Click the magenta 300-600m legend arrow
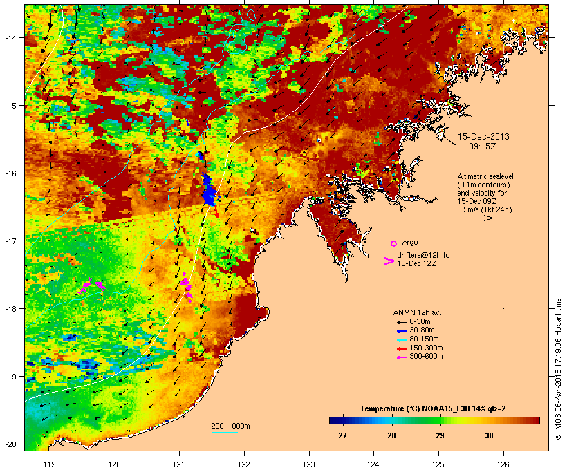Screen dimensions: 567x470 [402, 357]
